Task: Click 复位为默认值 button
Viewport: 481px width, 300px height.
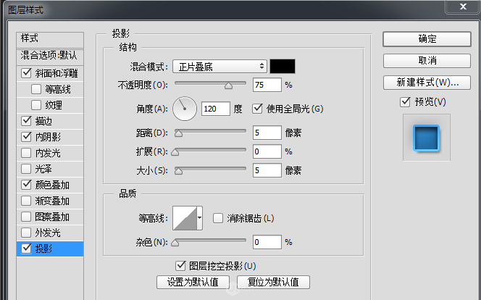Action: pyautogui.click(x=273, y=282)
